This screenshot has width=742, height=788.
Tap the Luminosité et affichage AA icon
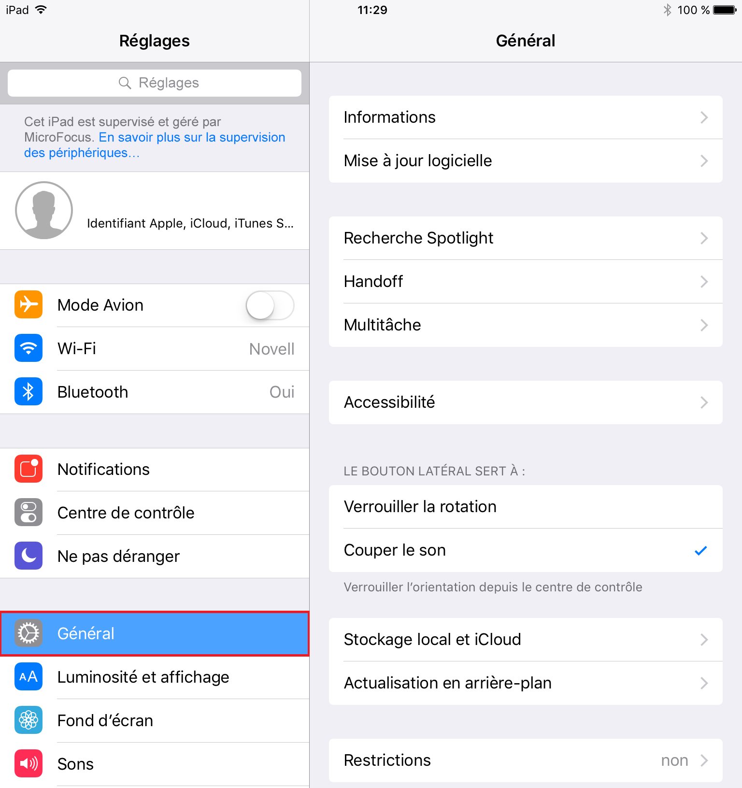29,676
